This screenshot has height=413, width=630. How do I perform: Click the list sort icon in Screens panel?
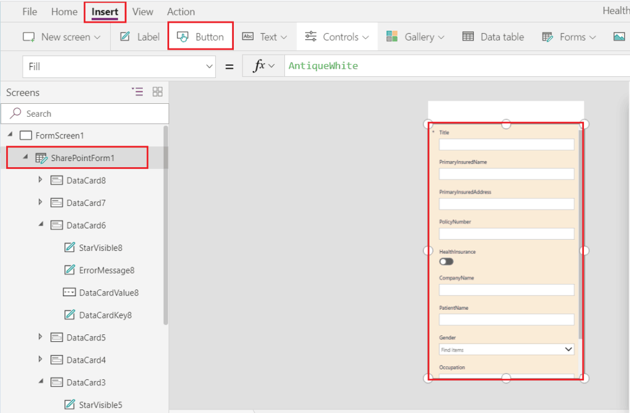coord(137,92)
